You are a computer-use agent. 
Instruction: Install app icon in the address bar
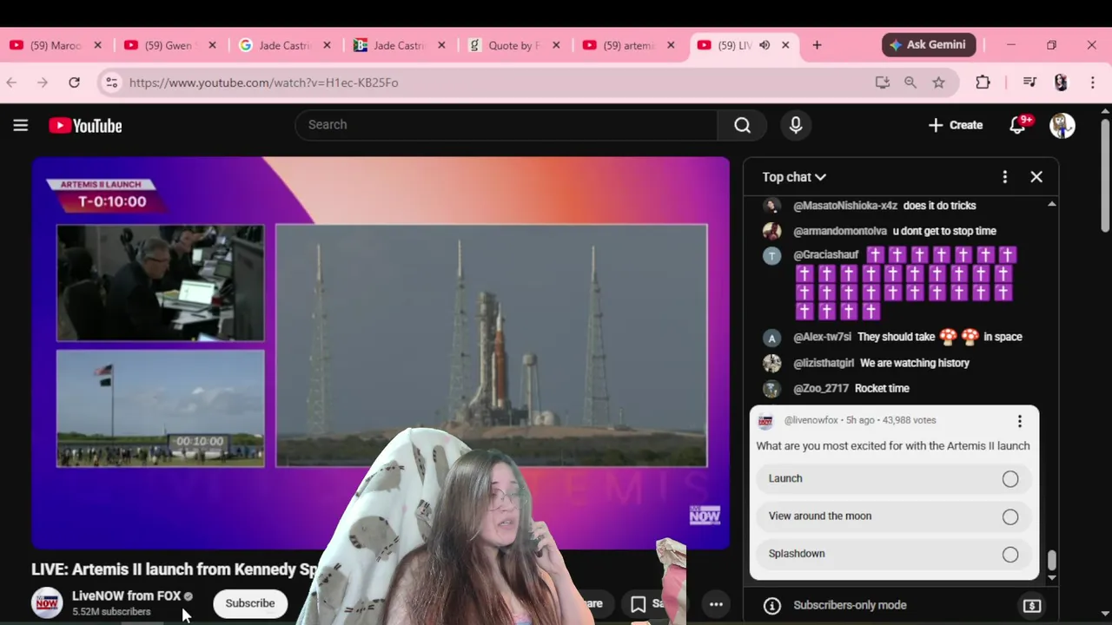pos(883,82)
